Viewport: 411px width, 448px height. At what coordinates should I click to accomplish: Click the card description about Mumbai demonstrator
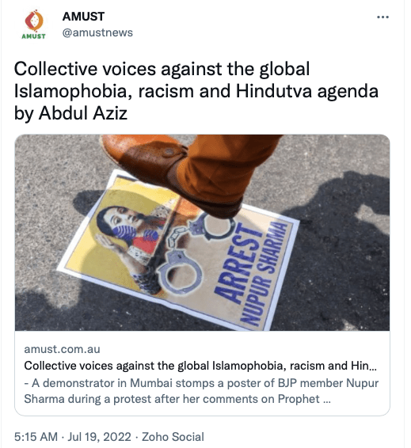pyautogui.click(x=201, y=391)
